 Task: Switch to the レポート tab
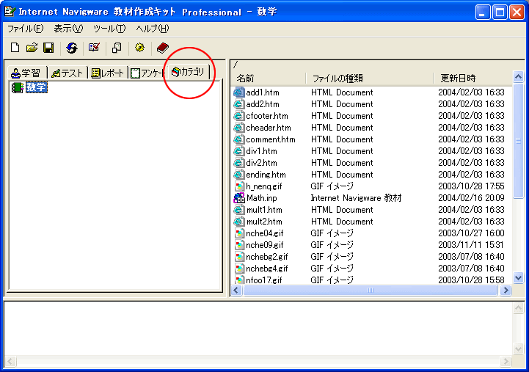(x=108, y=73)
